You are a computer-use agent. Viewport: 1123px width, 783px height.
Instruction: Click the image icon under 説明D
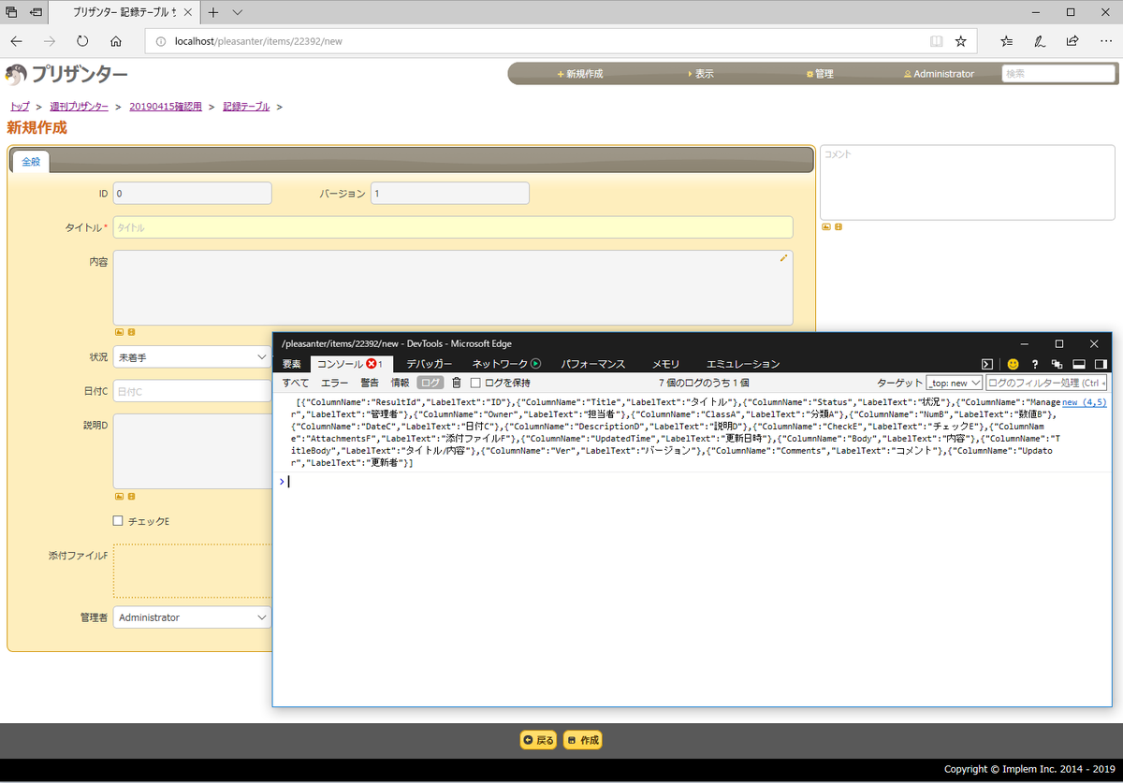(x=119, y=496)
